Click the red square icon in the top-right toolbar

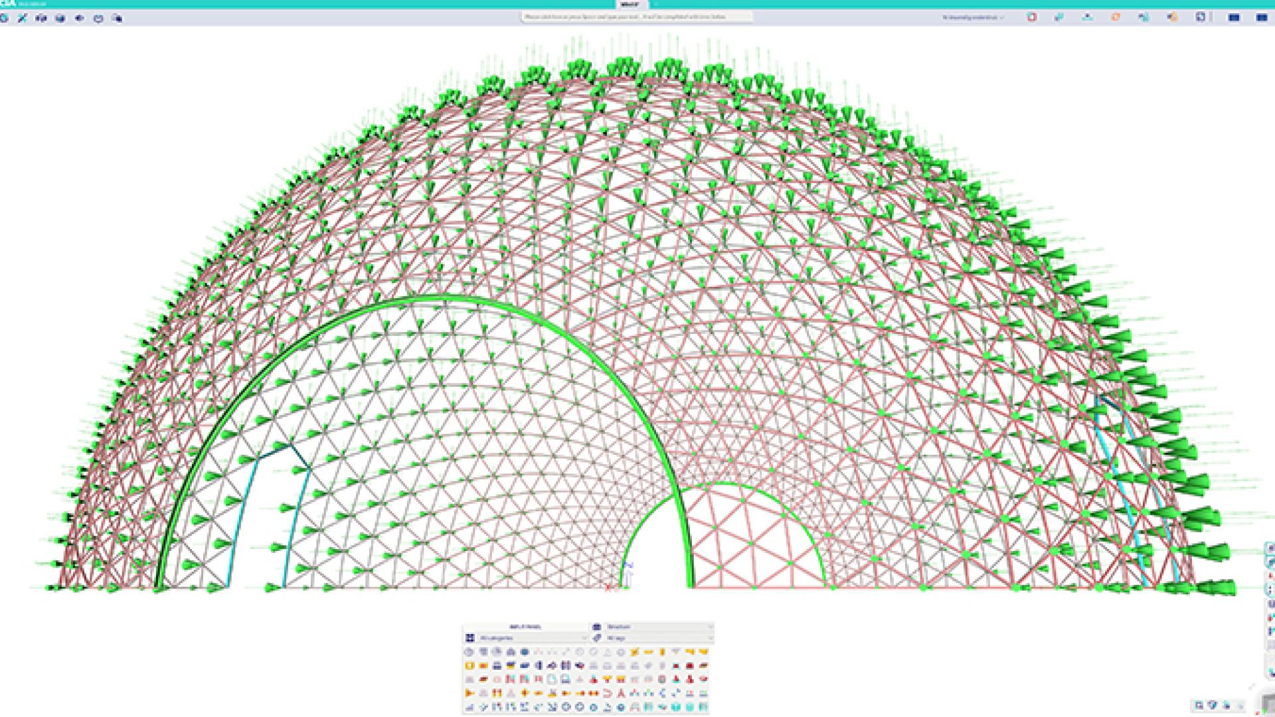(1031, 17)
